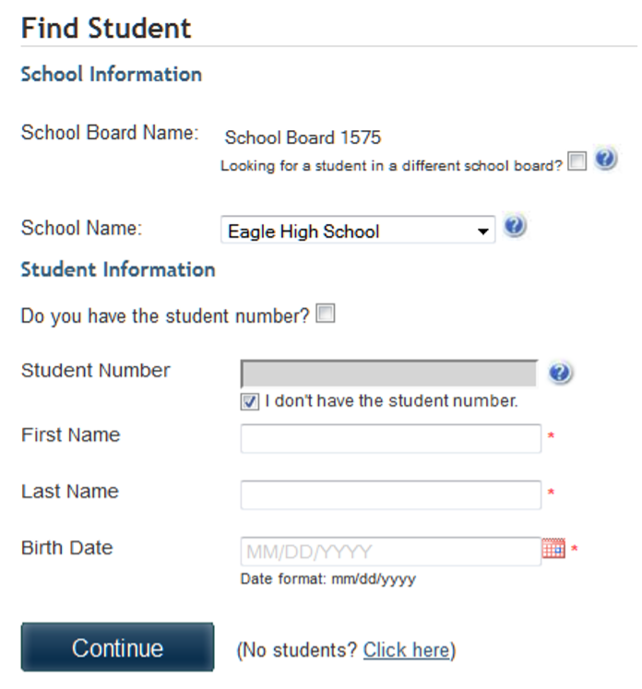The image size is (642, 689).
Task: Click the 'Date format: mm/dd/yyyy' hint text
Action: click(x=327, y=579)
